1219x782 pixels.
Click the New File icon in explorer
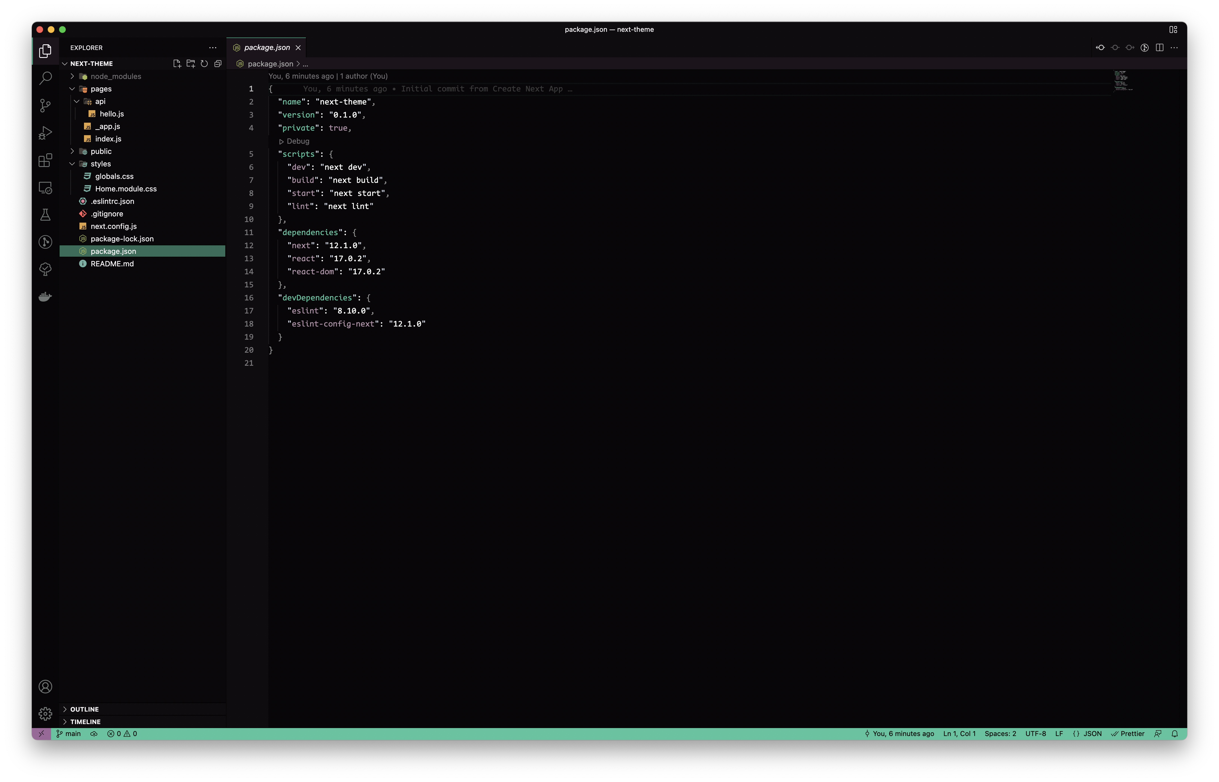coord(176,64)
